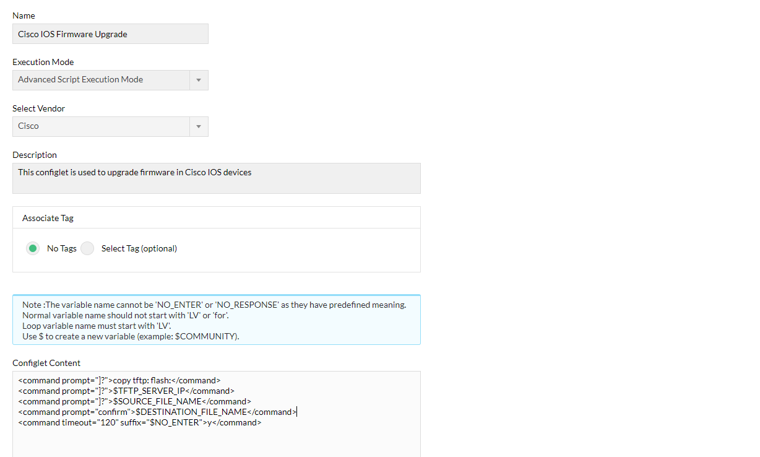Select the No Tags radio button
The image size is (760, 457).
33,248
